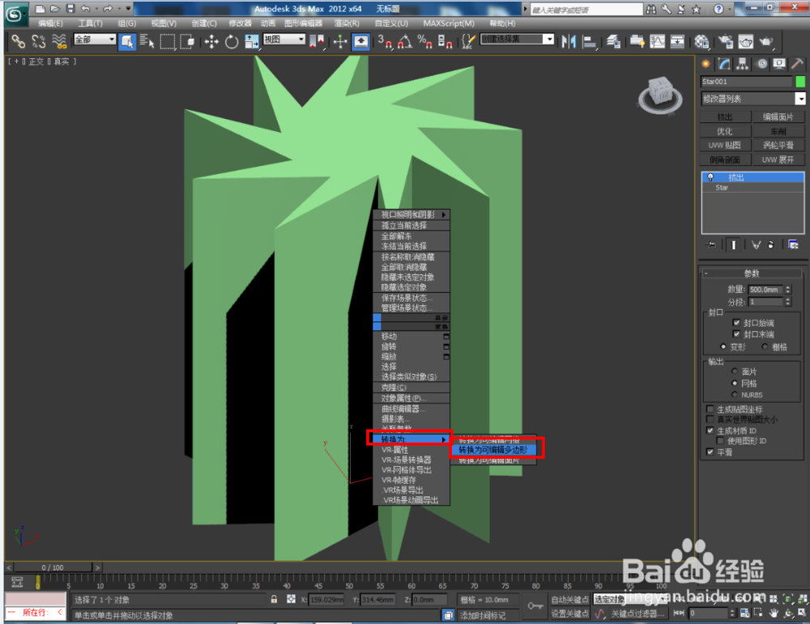This screenshot has height=624, width=810.
Task: Select the NURBS output radio
Action: click(x=734, y=395)
